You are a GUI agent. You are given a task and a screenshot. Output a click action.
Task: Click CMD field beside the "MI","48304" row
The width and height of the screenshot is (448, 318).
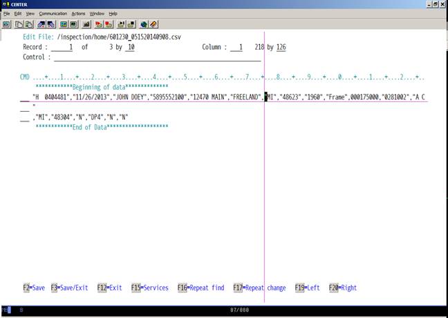pos(25,117)
